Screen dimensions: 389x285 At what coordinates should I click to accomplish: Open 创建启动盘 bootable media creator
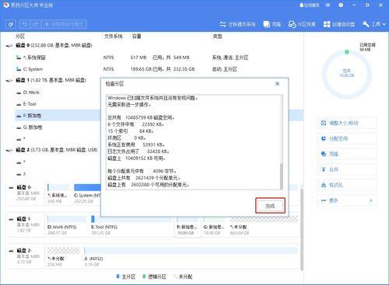(x=339, y=24)
